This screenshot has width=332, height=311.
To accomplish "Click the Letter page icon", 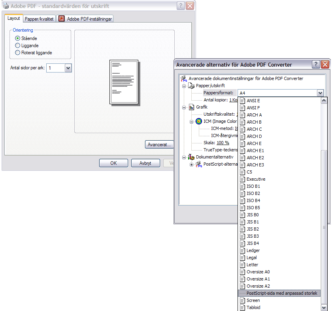I will [x=243, y=265].
